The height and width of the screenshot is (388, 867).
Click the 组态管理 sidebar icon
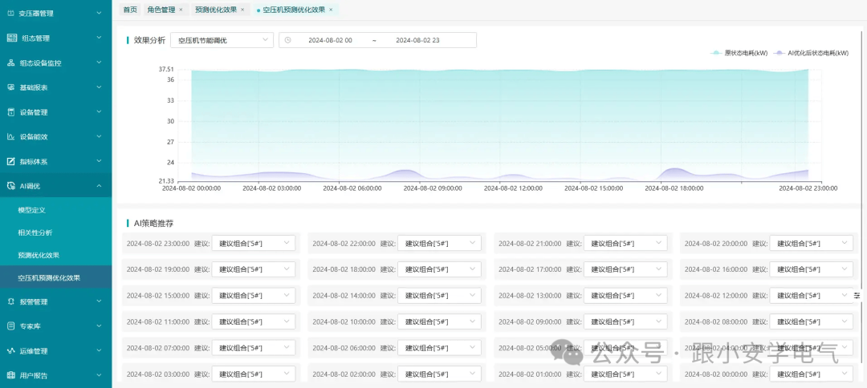[11, 38]
